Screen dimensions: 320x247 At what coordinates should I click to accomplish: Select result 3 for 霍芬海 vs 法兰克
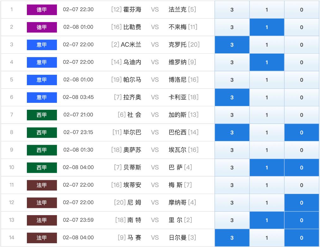pos(232,9)
